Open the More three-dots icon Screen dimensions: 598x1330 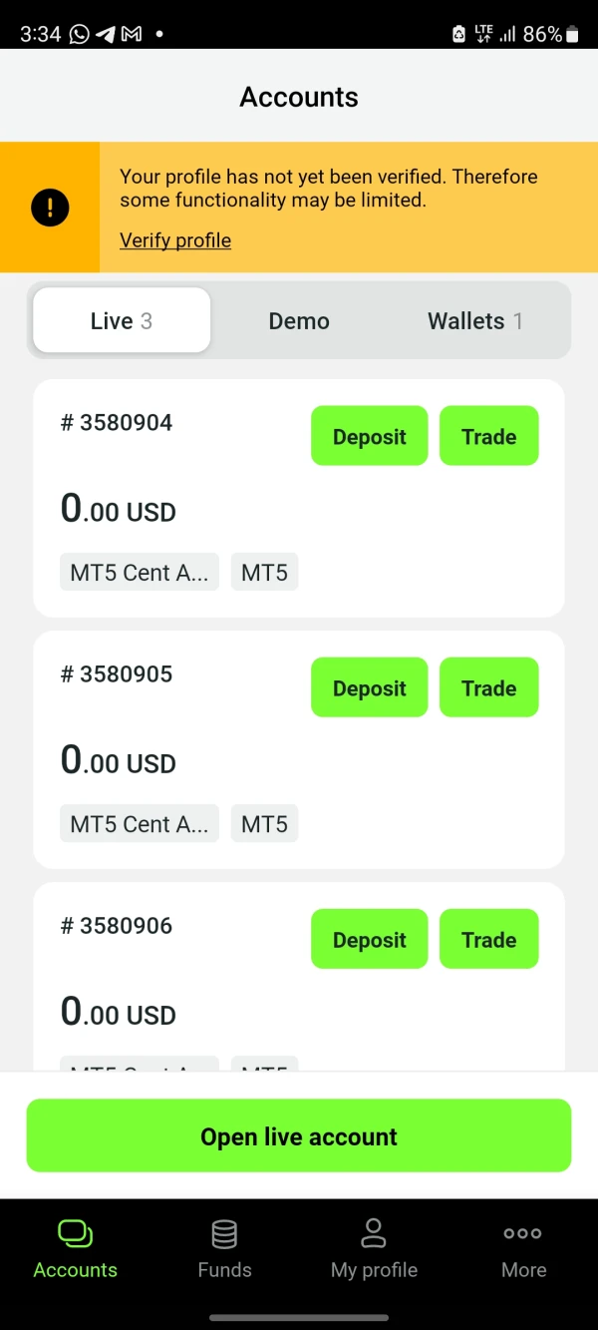tap(523, 1234)
